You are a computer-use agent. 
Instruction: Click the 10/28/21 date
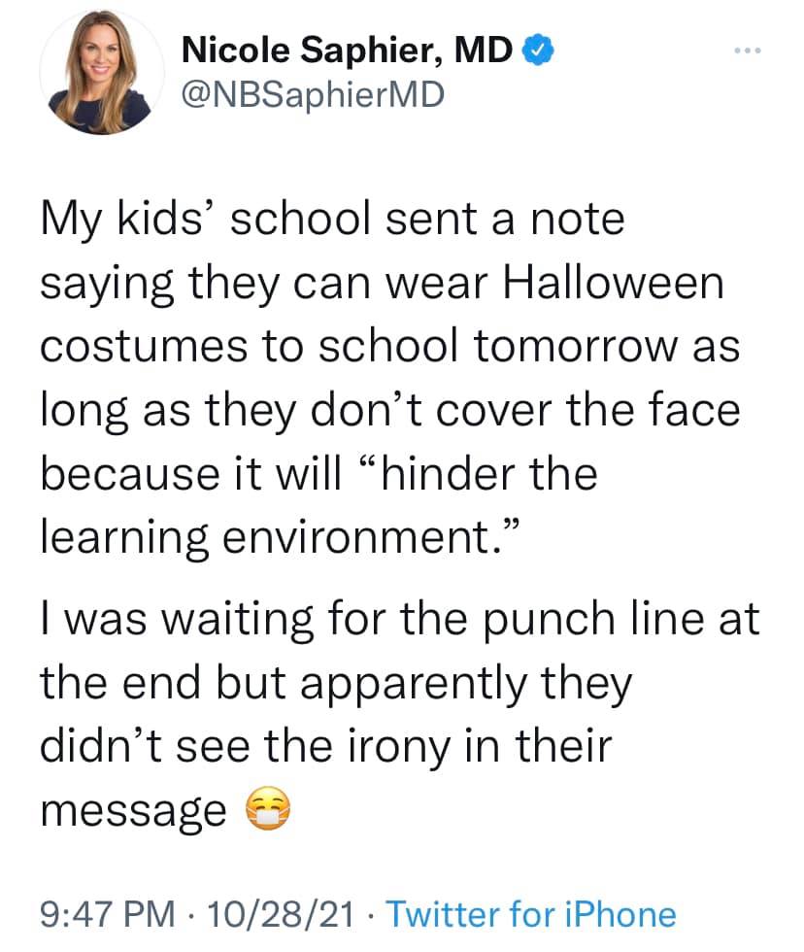(x=281, y=914)
